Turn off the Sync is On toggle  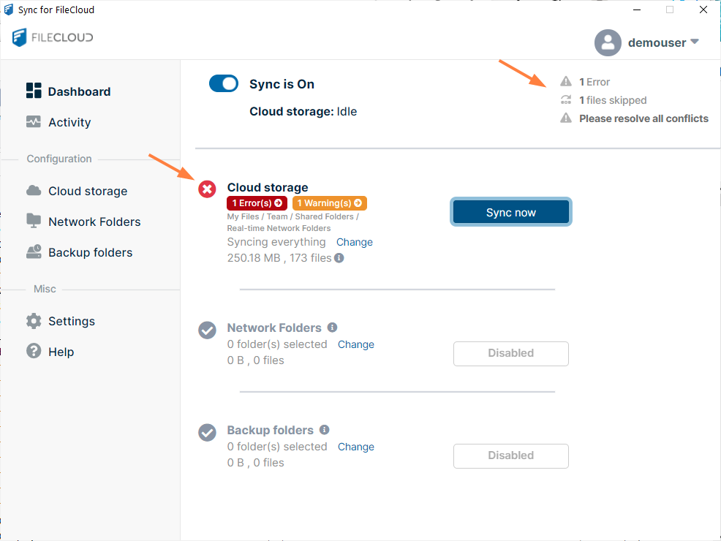click(x=224, y=83)
